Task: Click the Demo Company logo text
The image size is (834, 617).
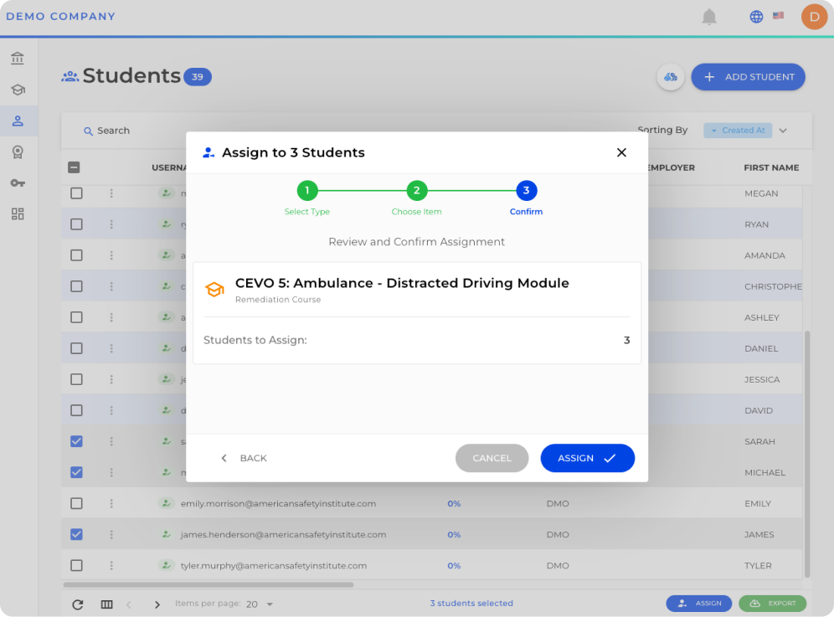Action: 60,17
